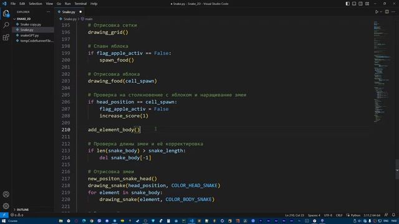Change UTF-8 encoding in status bar
Image resolution: width=399 pixels, height=224 pixels.
328,215
